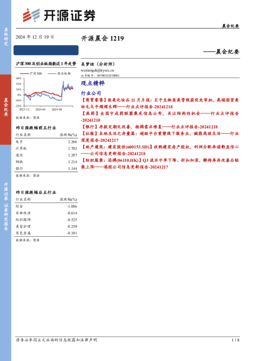The height and width of the screenshot is (361, 255).
Task: Select the 其他研究 side tab
Action: click(x=6, y=37)
